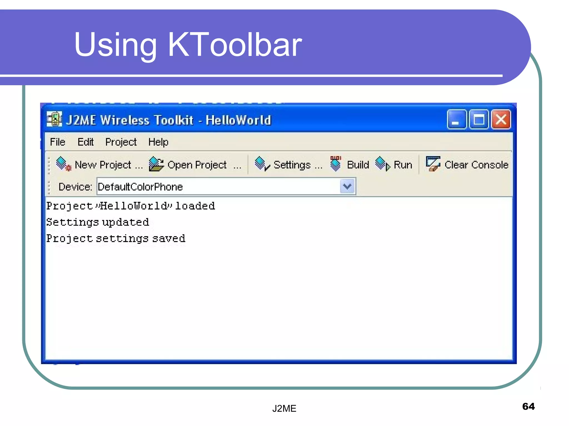The image size is (569, 426).
Task: Open the File menu
Action: (x=58, y=142)
